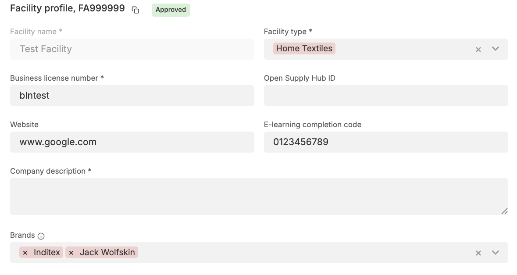Open the Brands dropdown chevron
The width and height of the screenshot is (517, 275).
[496, 253]
